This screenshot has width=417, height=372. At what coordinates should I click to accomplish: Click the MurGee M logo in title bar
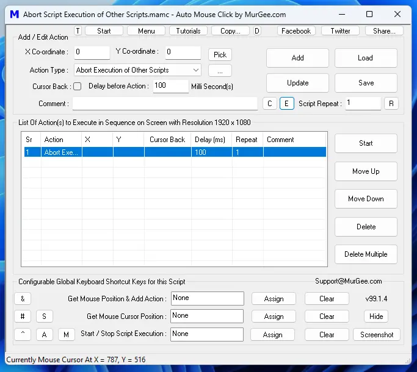pos(15,14)
